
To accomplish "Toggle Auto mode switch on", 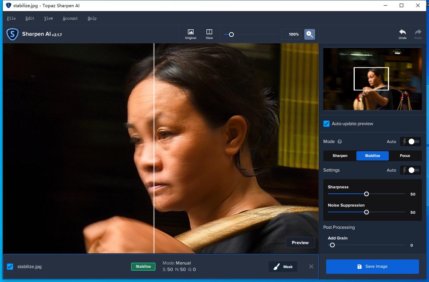I will click(x=411, y=142).
